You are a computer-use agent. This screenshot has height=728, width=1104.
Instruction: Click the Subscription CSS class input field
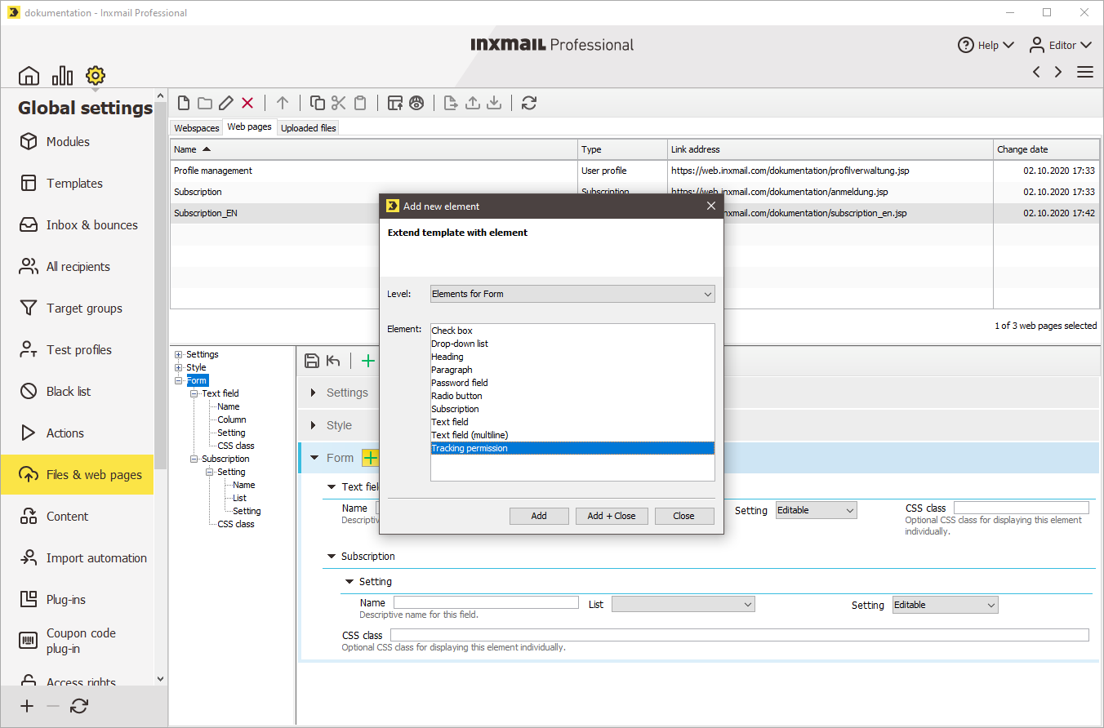(x=740, y=636)
